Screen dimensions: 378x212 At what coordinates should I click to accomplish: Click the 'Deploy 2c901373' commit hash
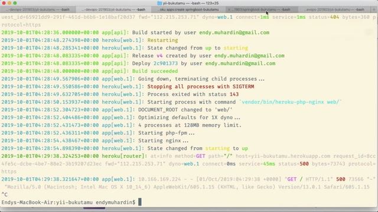coord(165,64)
